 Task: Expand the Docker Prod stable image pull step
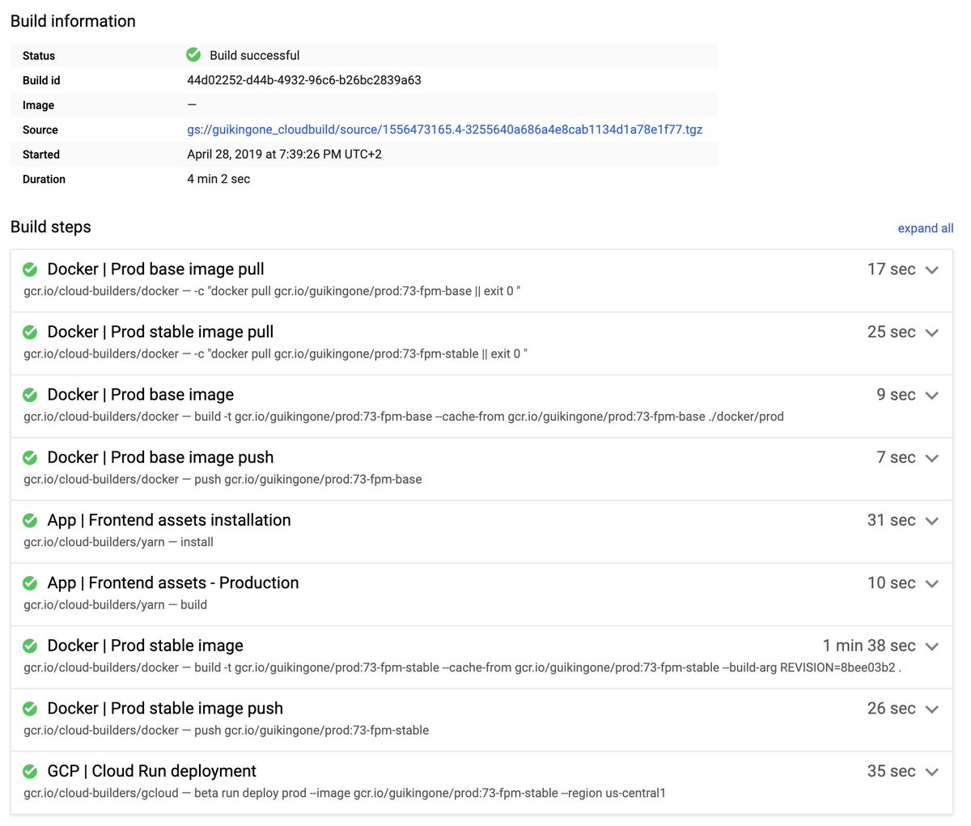point(931,332)
